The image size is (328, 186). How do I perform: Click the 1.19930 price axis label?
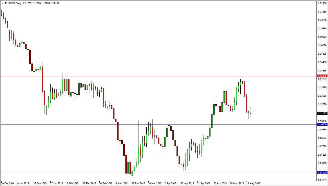pos(322,29)
